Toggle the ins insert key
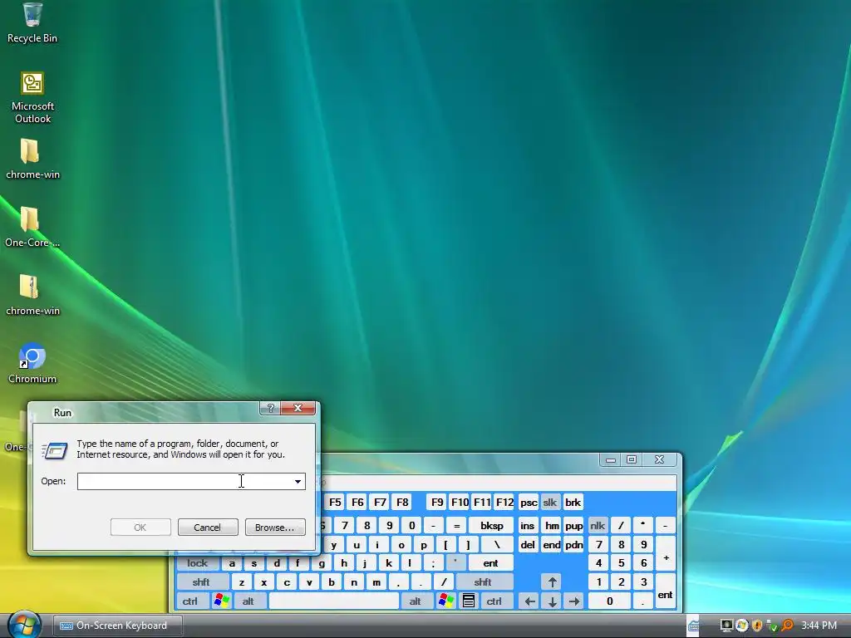Image resolution: width=851 pixels, height=638 pixels. point(527,525)
